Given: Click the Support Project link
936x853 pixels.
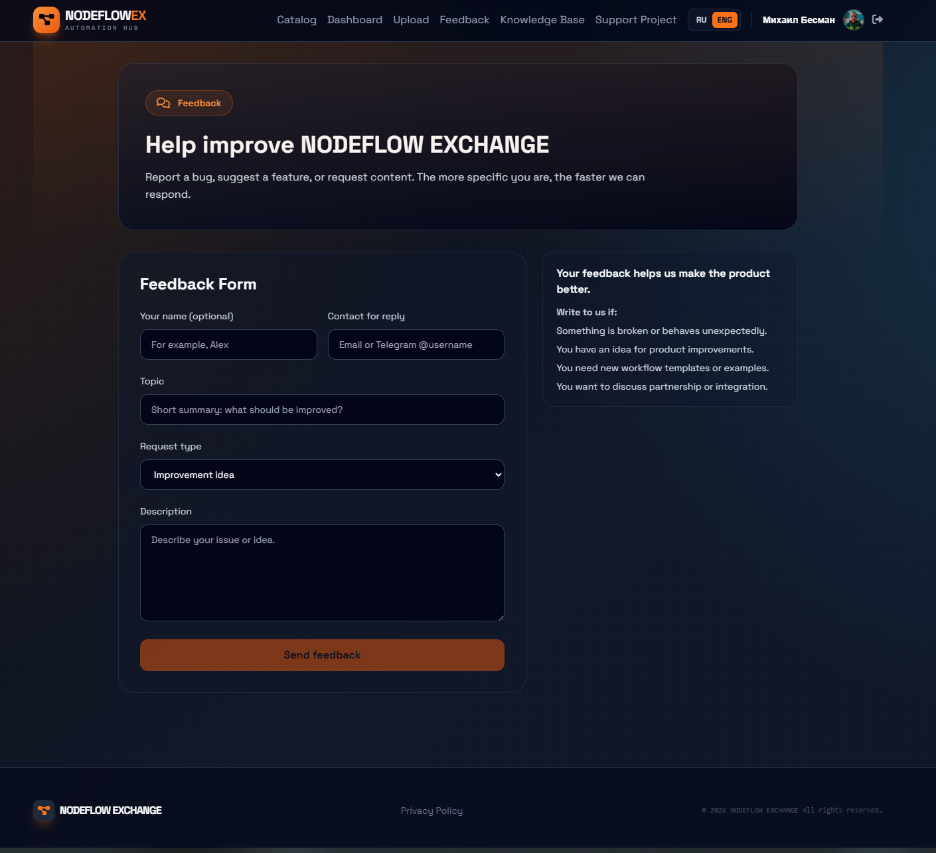Looking at the screenshot, I should coord(635,20).
